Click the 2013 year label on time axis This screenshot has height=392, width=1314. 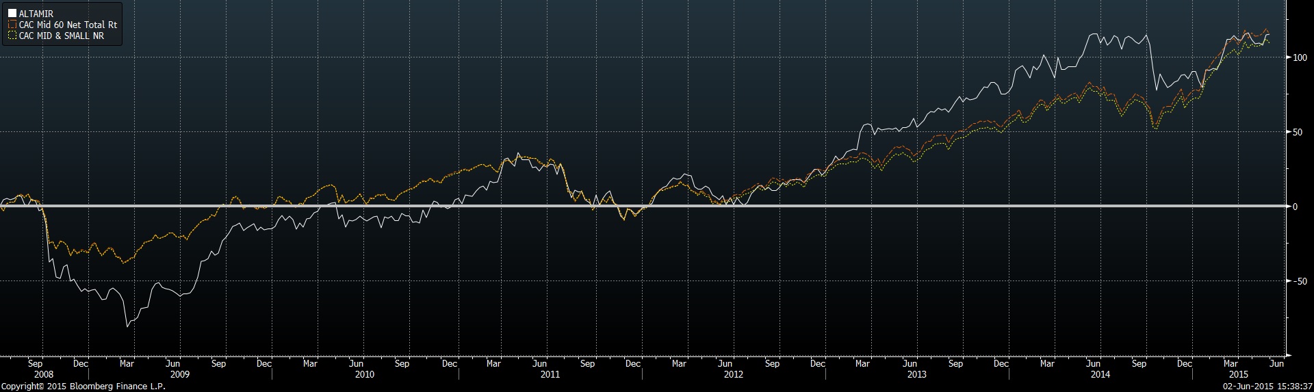[x=916, y=374]
